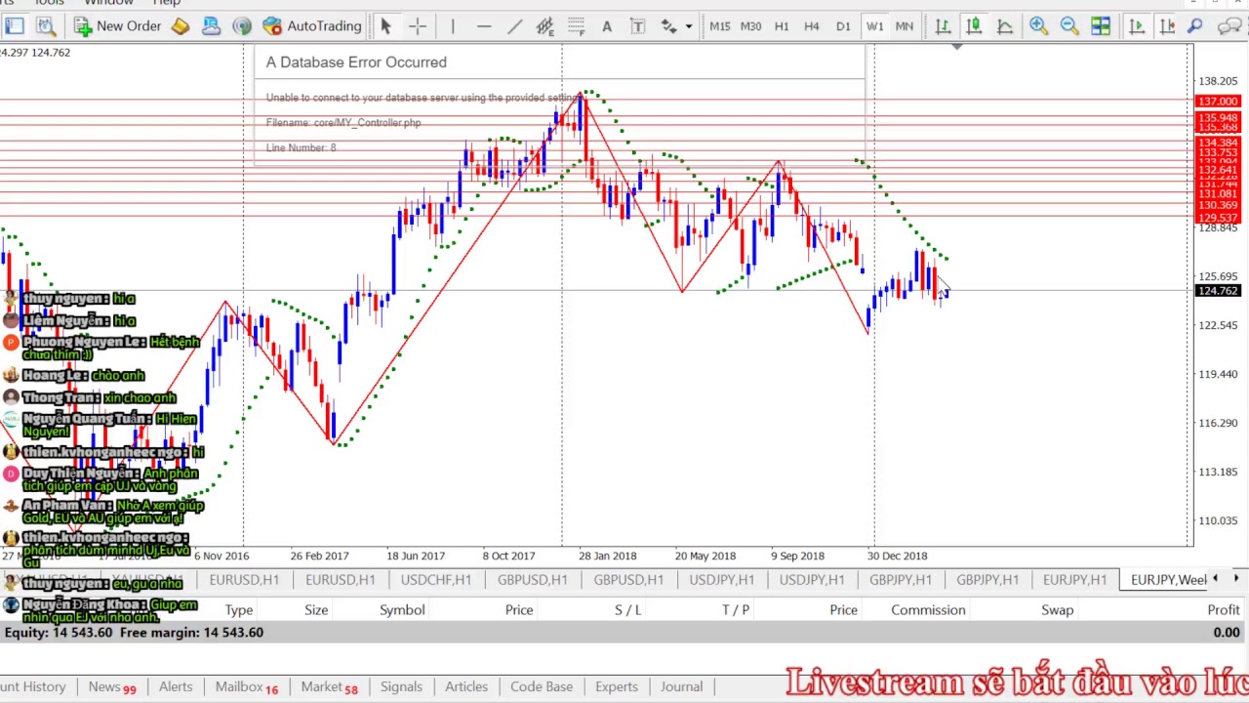Image resolution: width=1249 pixels, height=703 pixels.
Task: Open the EURJPY,H1 chart tab
Action: [x=1074, y=579]
